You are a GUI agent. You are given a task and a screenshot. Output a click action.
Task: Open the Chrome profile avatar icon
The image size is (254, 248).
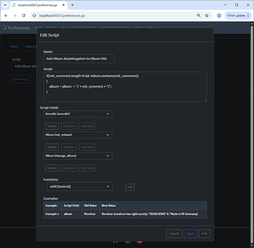[x=219, y=15]
